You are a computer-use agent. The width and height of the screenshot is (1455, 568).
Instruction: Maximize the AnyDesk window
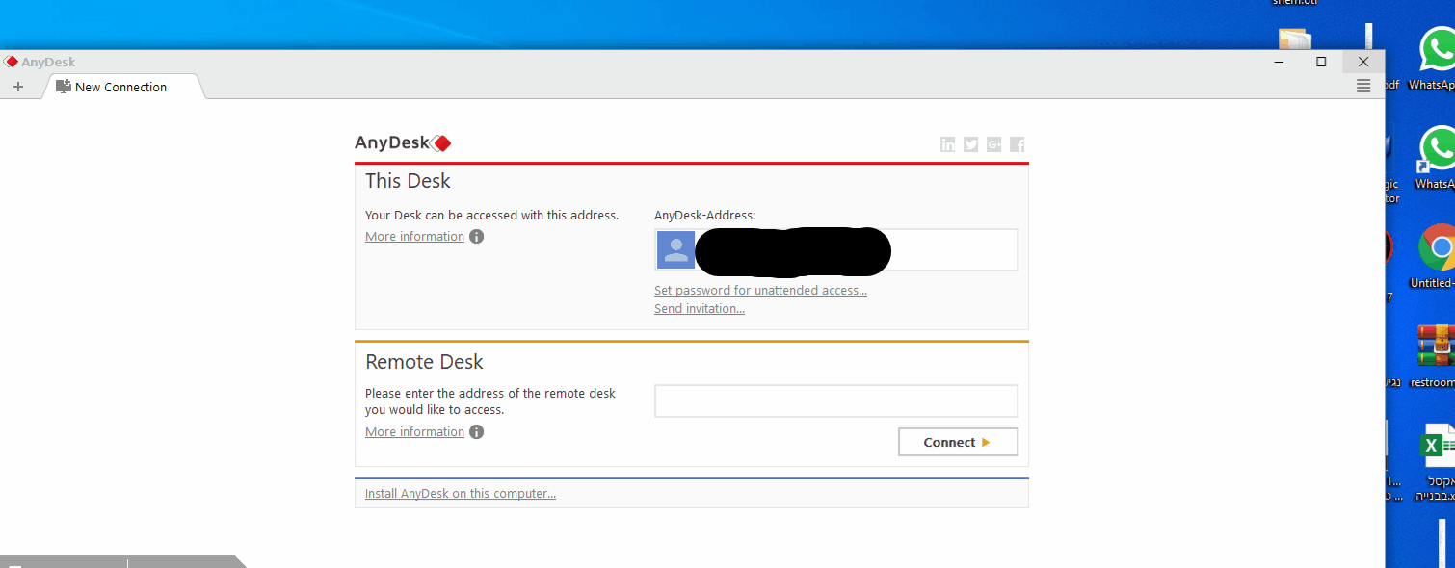[1321, 62]
